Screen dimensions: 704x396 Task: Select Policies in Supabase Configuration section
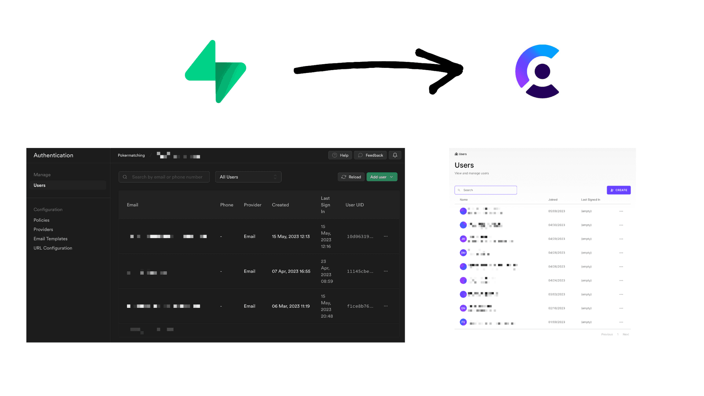point(41,220)
